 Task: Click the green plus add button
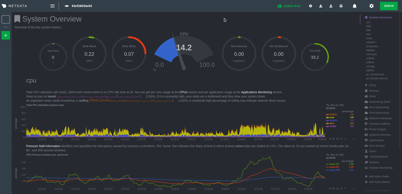(x=6, y=35)
